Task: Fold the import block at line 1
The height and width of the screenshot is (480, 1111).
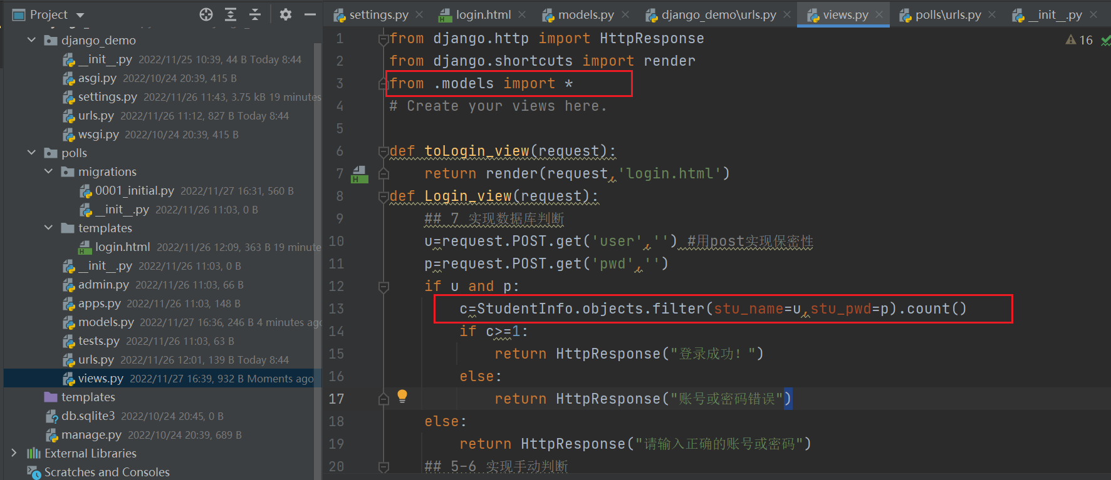Action: [383, 39]
